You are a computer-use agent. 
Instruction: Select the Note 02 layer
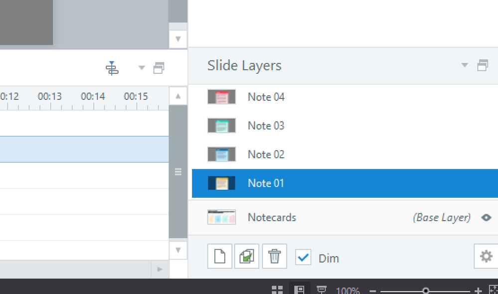266,155
